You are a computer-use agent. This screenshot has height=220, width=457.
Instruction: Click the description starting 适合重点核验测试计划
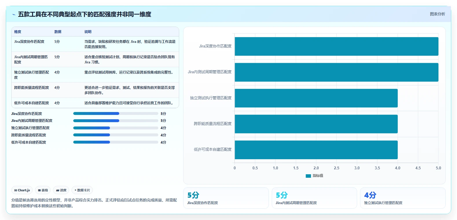tap(130, 60)
